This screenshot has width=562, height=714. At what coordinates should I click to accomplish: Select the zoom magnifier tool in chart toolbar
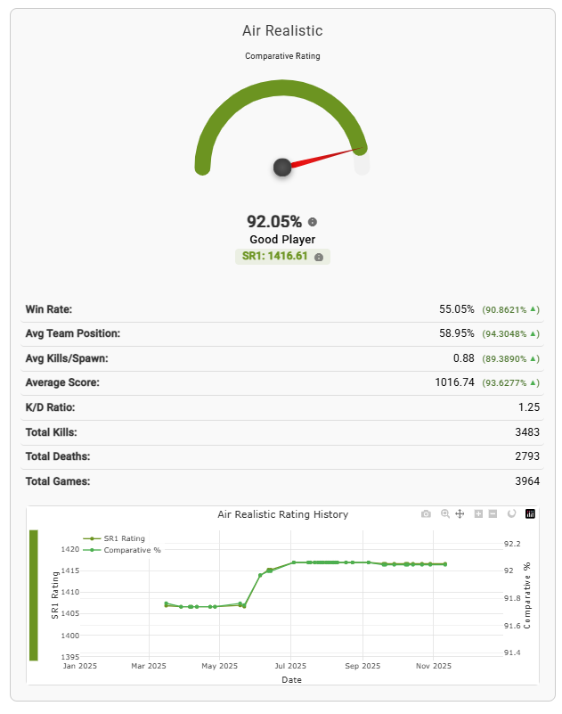(x=445, y=514)
